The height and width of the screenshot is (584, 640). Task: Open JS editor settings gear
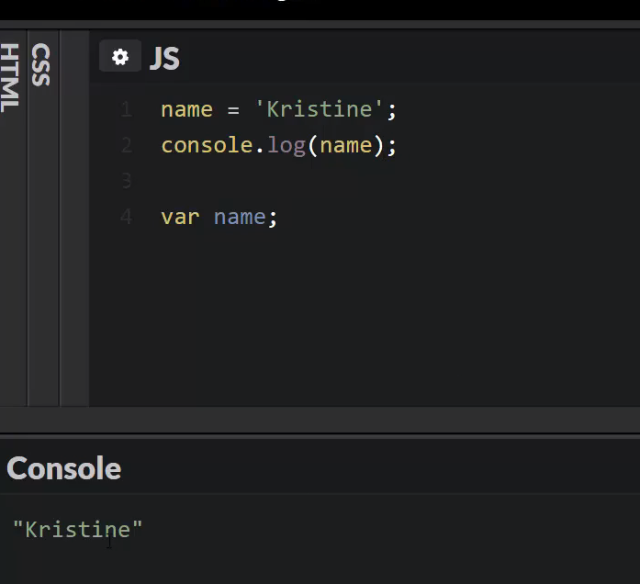(120, 57)
